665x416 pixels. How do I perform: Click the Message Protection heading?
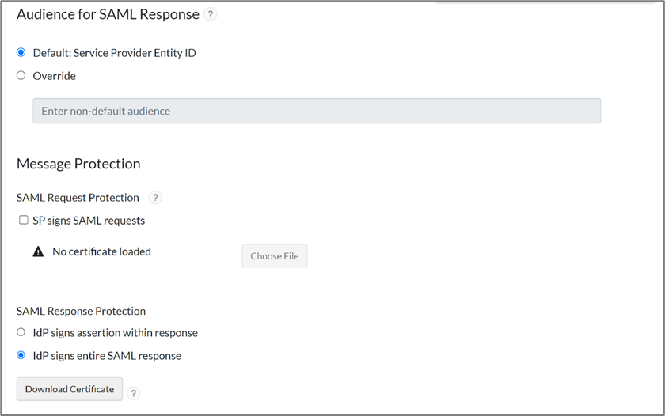click(78, 164)
